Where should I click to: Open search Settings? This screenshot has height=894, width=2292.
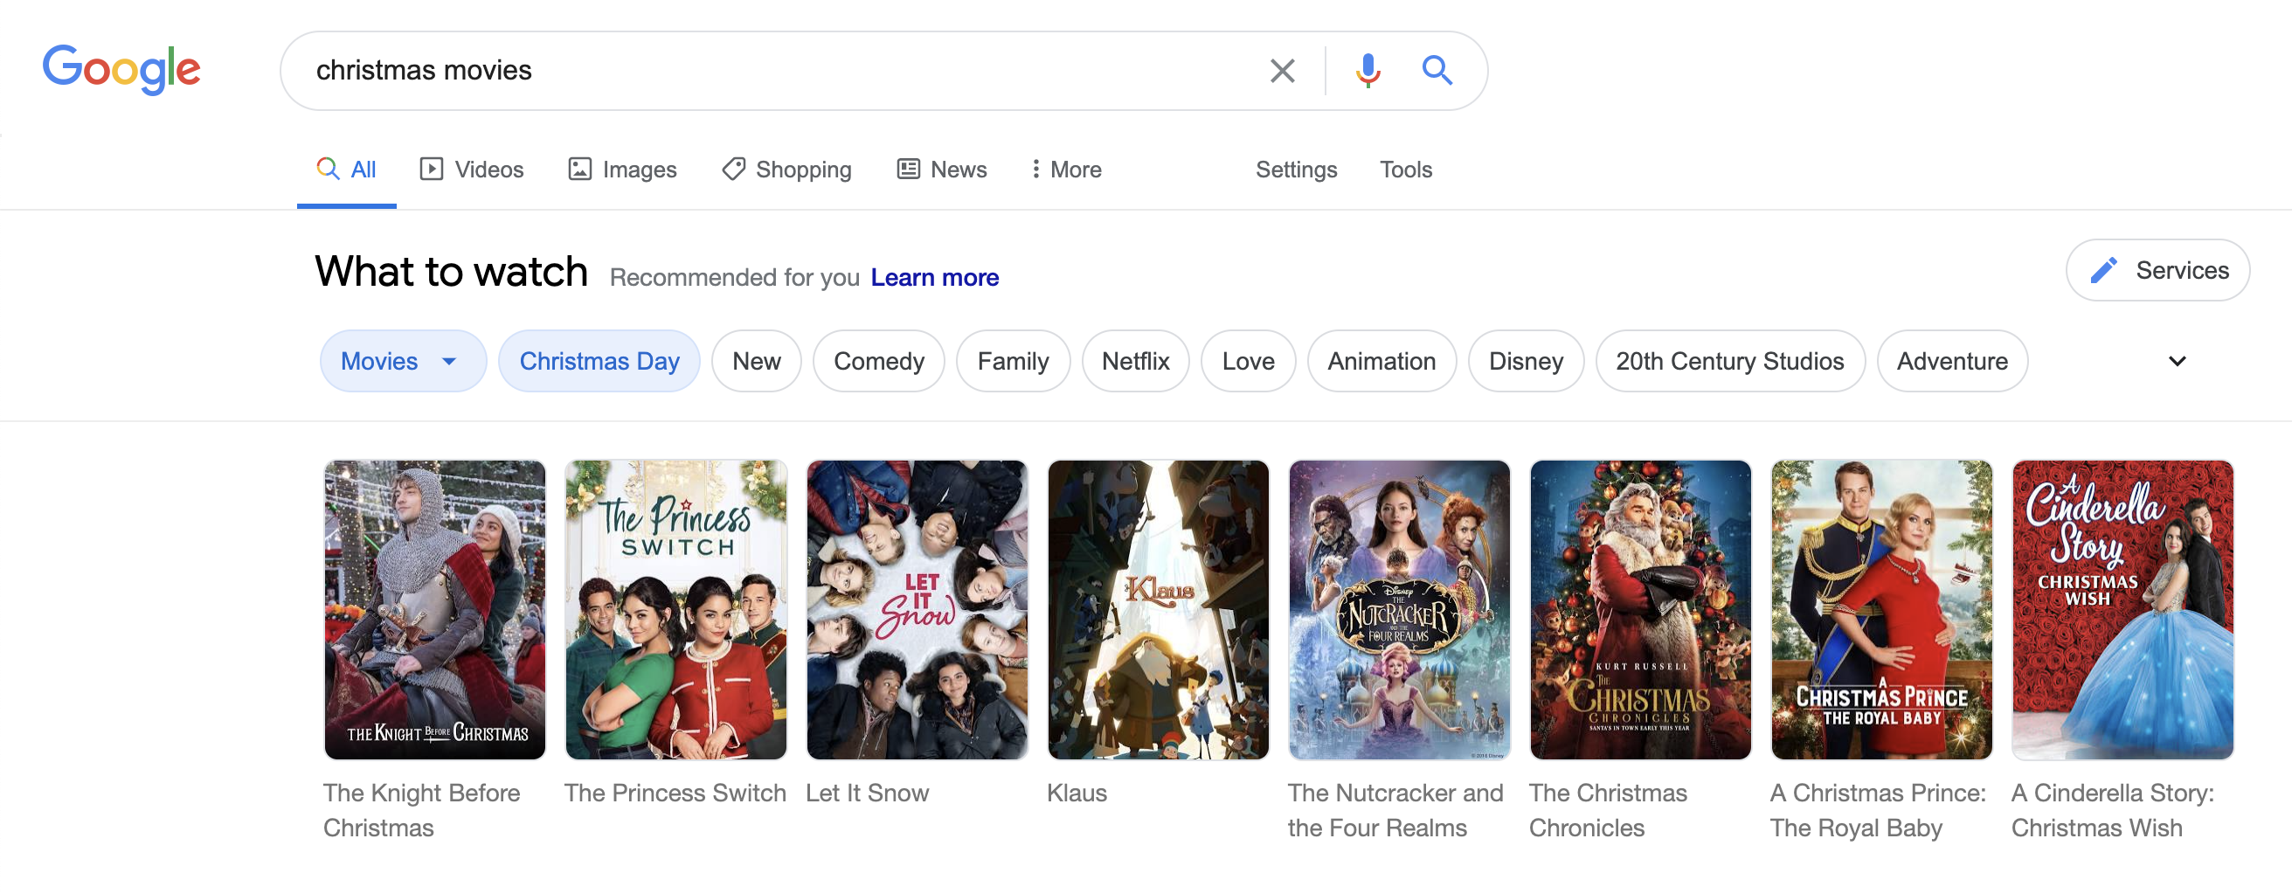(x=1296, y=169)
